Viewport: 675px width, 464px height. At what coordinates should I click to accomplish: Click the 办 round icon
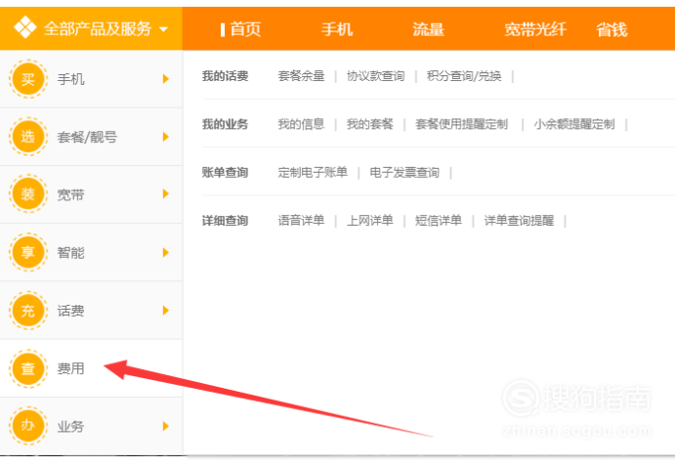(28, 426)
